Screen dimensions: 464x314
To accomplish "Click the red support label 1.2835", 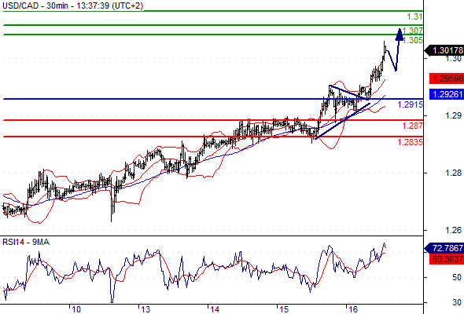I will point(410,142).
